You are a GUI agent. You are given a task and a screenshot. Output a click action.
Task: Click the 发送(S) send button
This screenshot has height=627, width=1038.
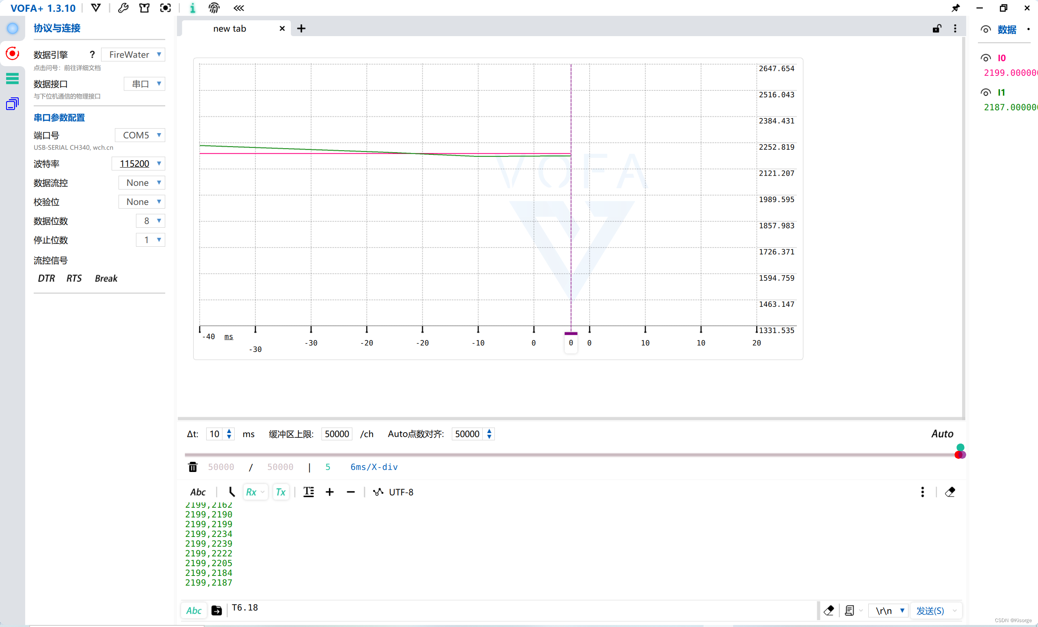pos(930,611)
